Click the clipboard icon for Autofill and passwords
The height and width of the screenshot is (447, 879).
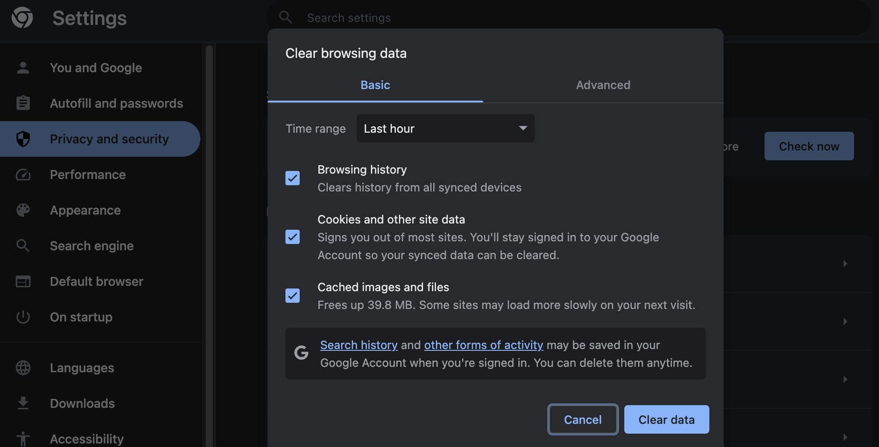click(23, 103)
